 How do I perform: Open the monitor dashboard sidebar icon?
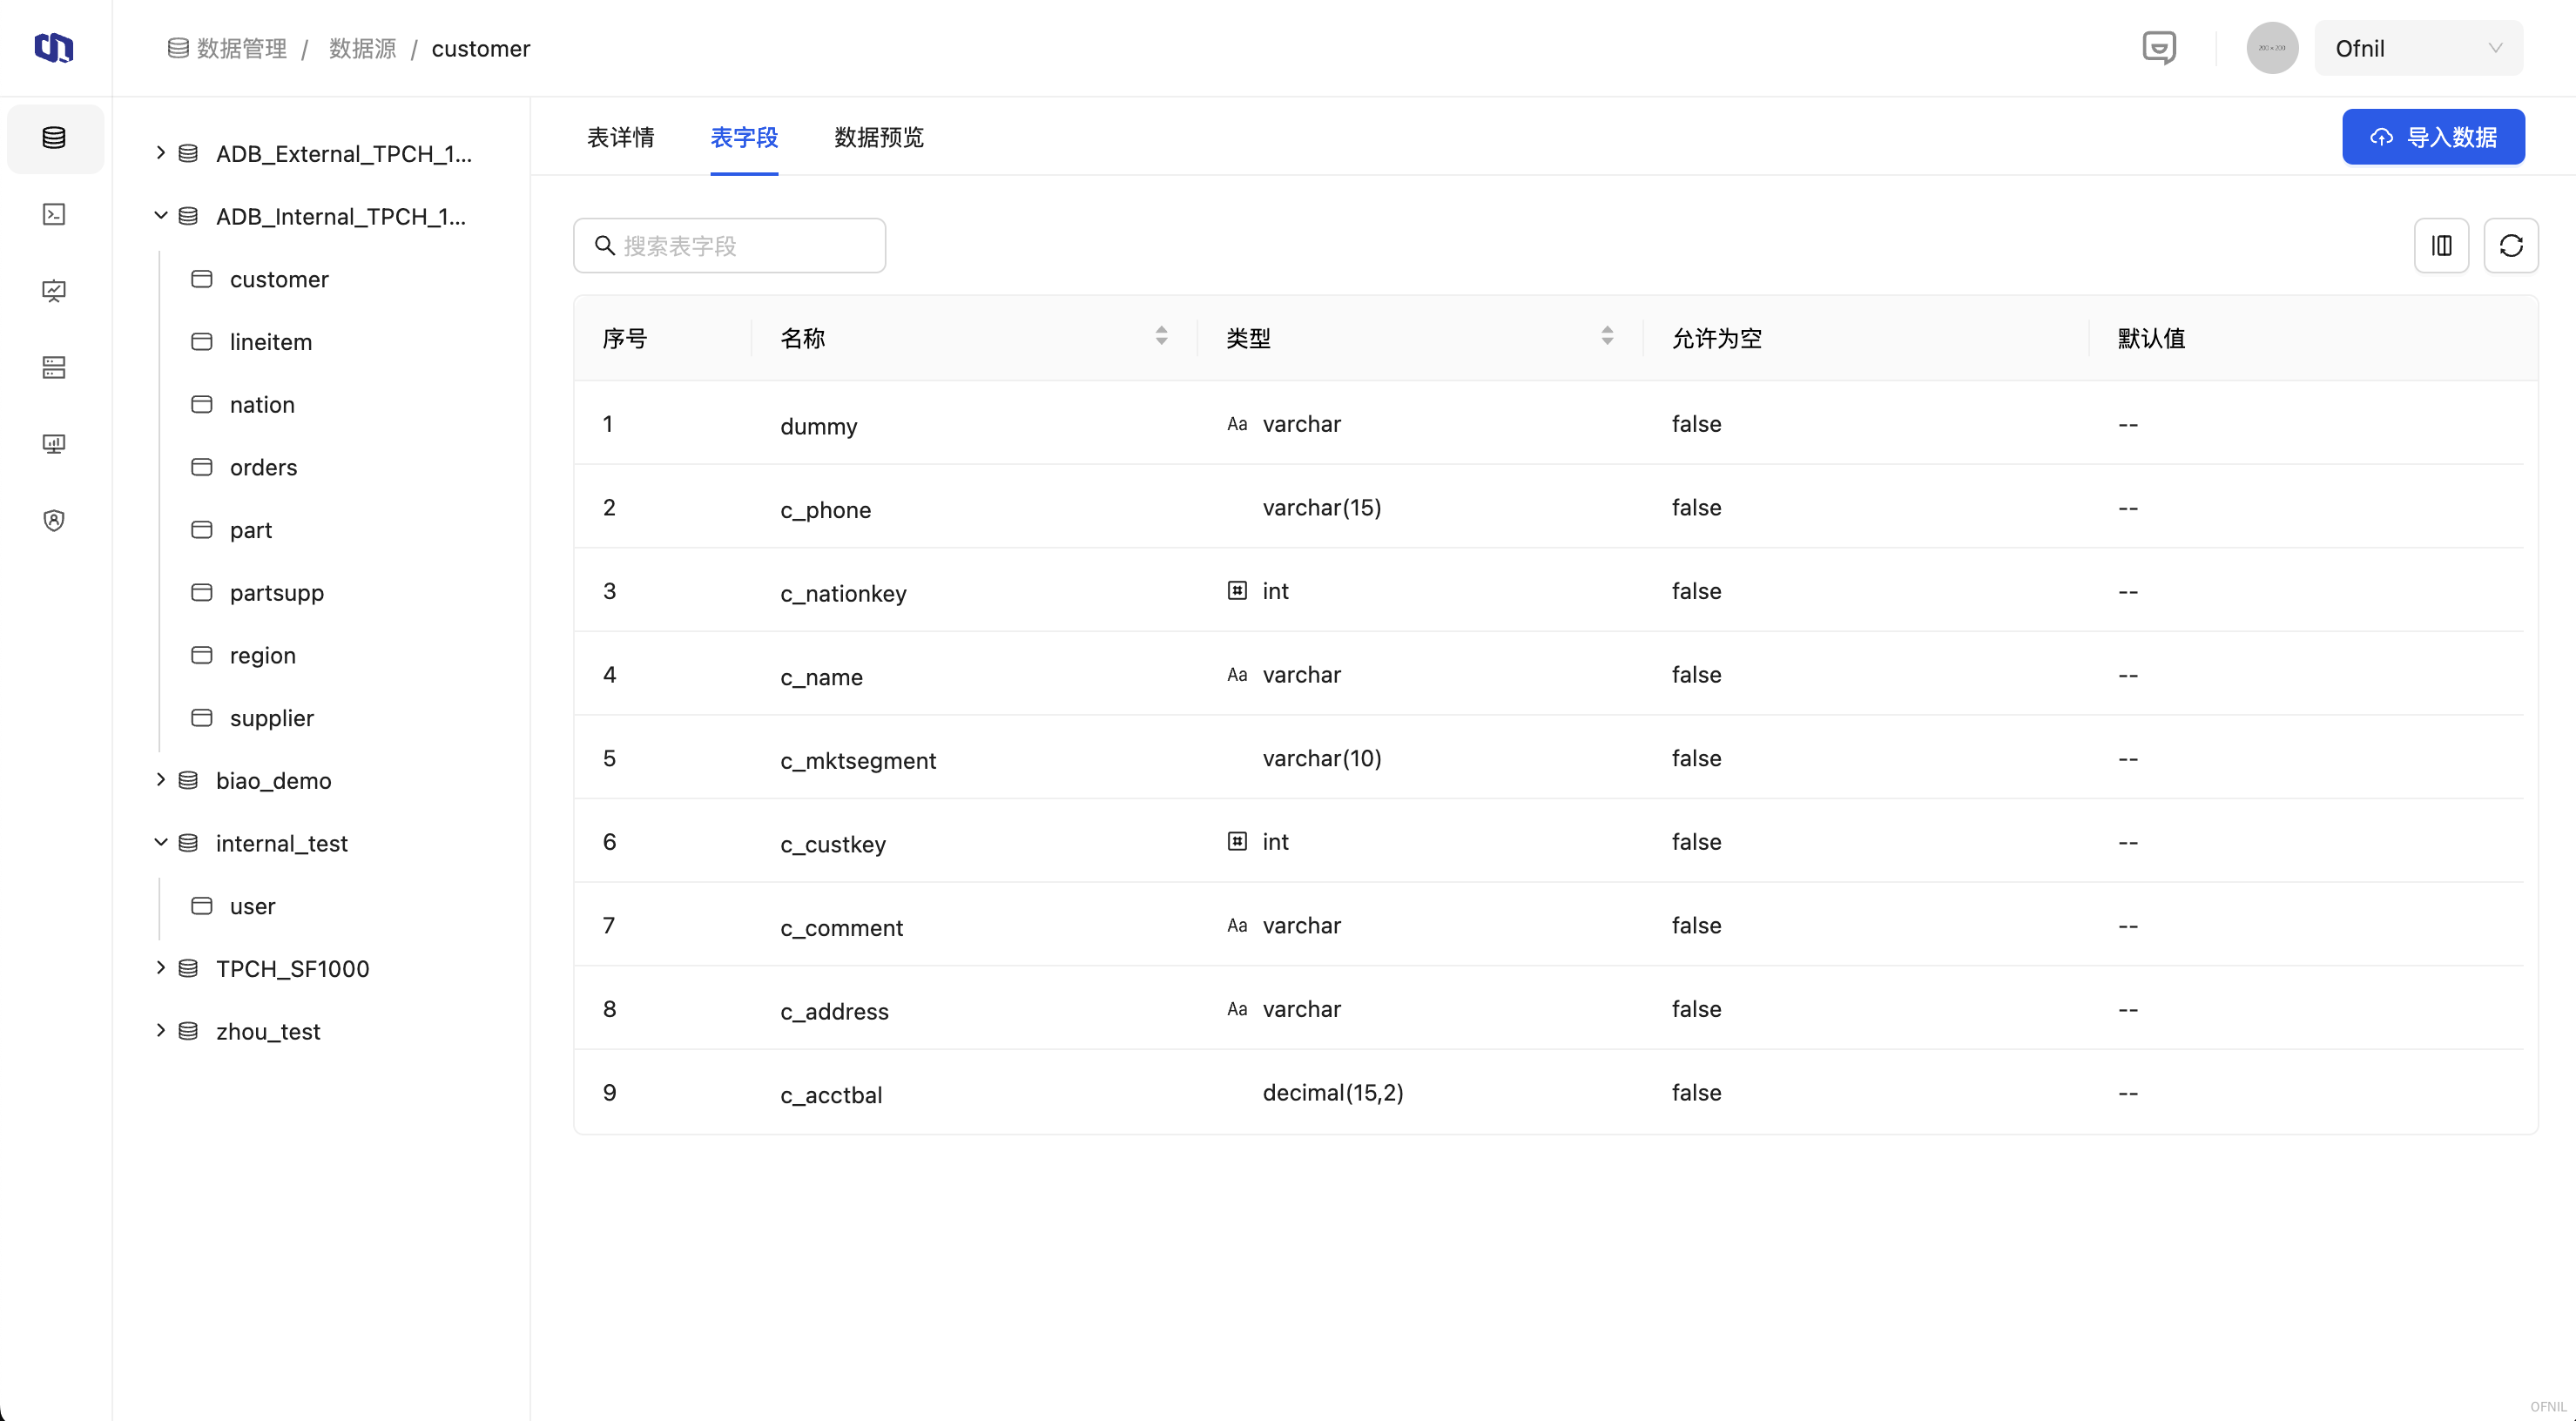(x=54, y=443)
